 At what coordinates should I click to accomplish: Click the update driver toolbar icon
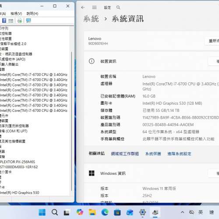20,21
